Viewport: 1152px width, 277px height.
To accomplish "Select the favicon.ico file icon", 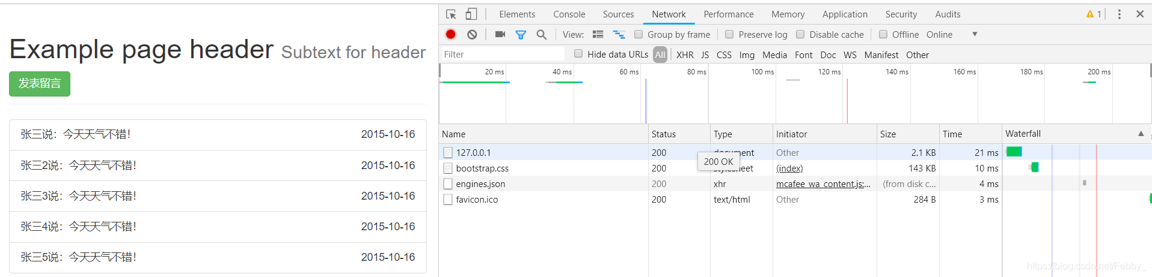I will (447, 199).
